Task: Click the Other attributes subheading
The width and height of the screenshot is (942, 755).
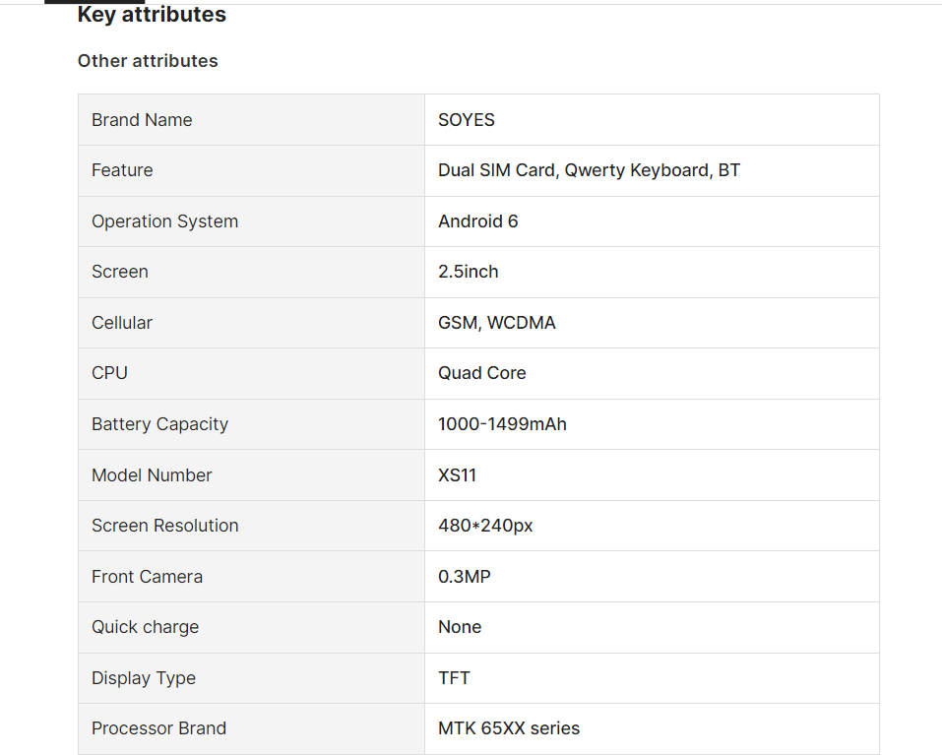Action: (148, 61)
